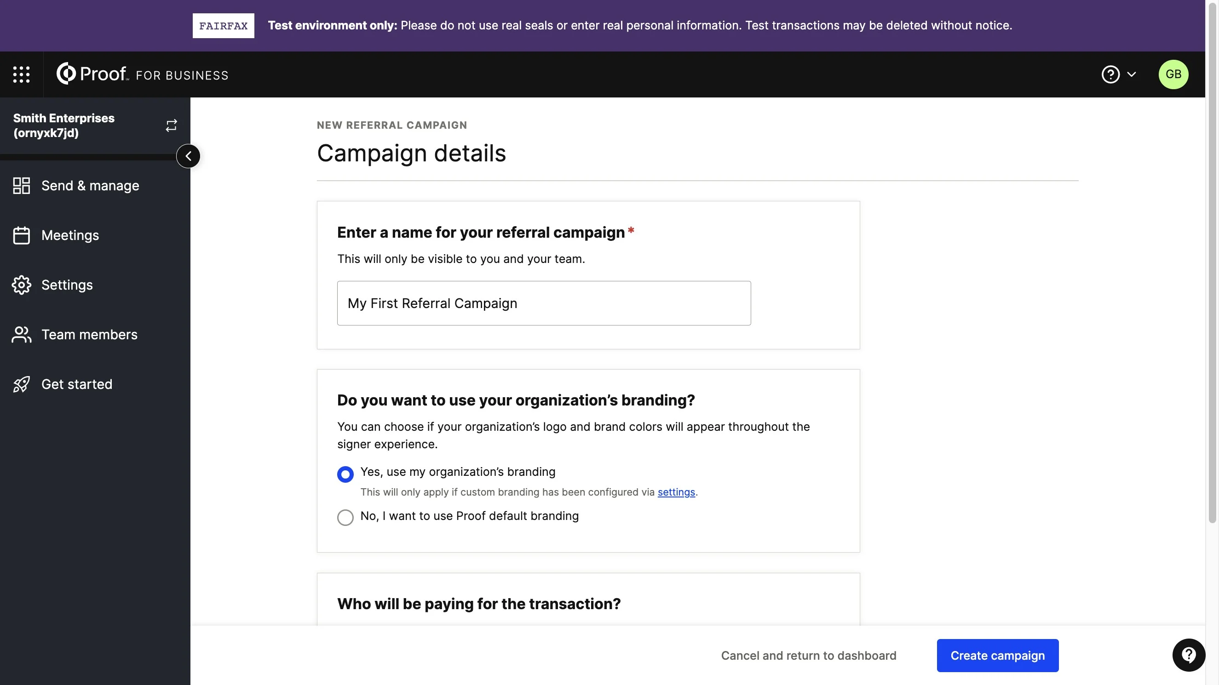Collapse the sidebar with the chevron button
Viewport: 1219px width, 685px height.
pyautogui.click(x=188, y=156)
